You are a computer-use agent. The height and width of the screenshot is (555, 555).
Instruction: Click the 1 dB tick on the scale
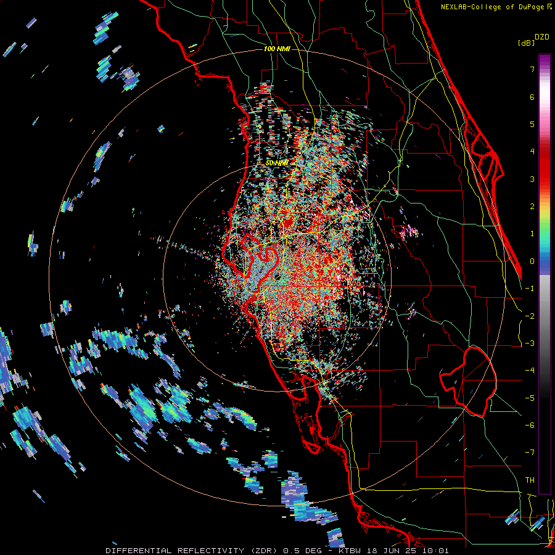[532, 234]
